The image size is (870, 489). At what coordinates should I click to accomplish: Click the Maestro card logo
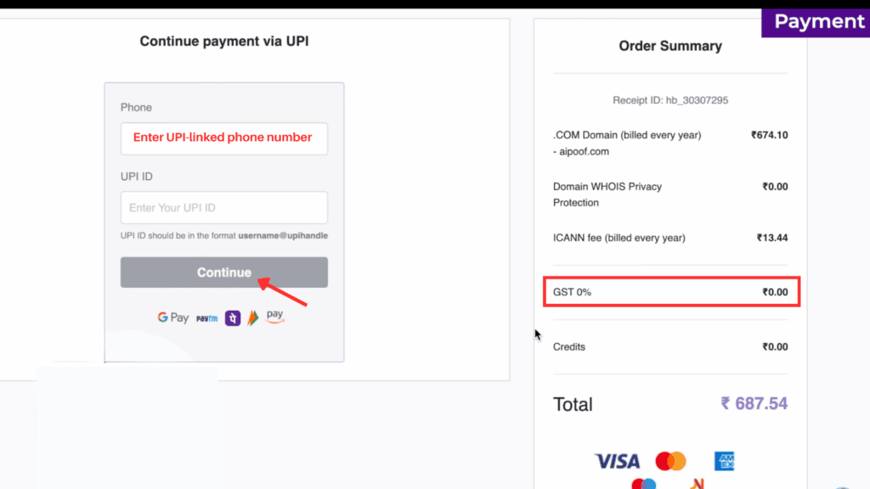pos(644,484)
